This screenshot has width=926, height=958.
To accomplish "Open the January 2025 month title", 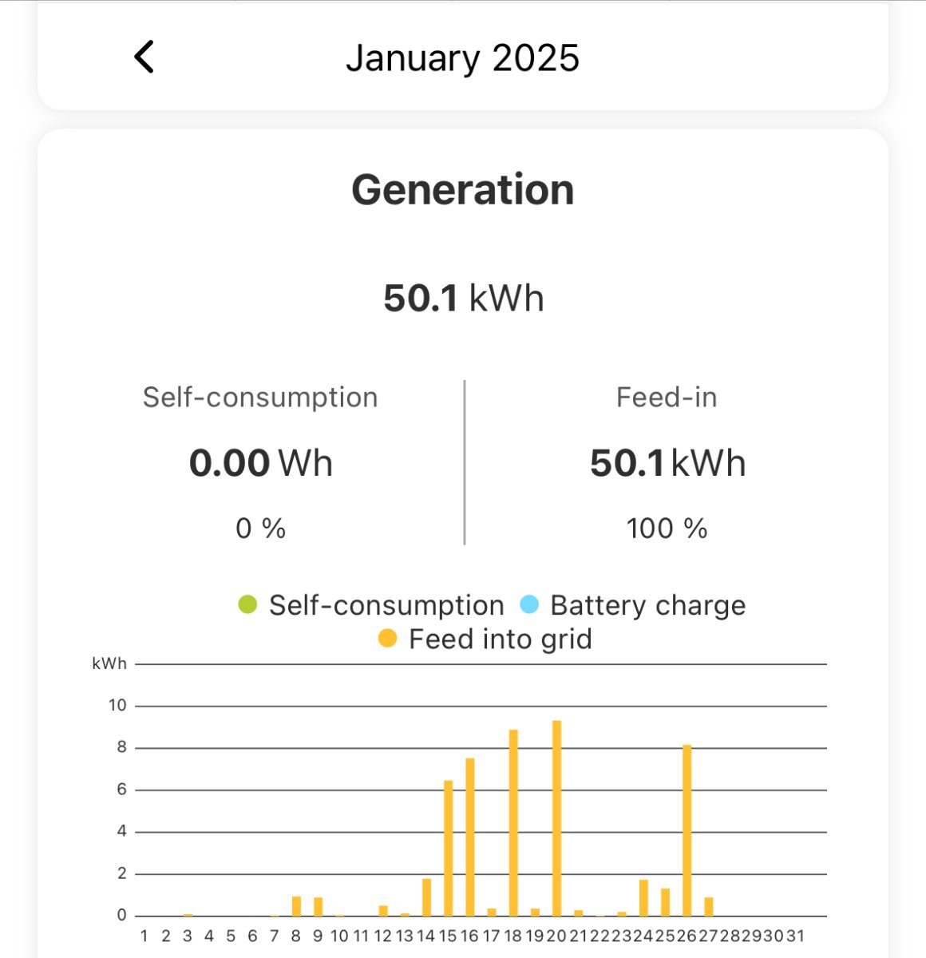I will [462, 58].
